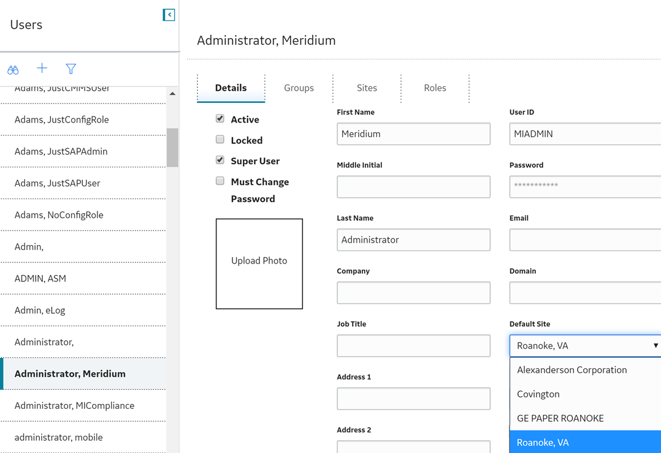661x453 pixels.
Task: Pick the highlighted Roanoke, VA option
Action: 585,442
